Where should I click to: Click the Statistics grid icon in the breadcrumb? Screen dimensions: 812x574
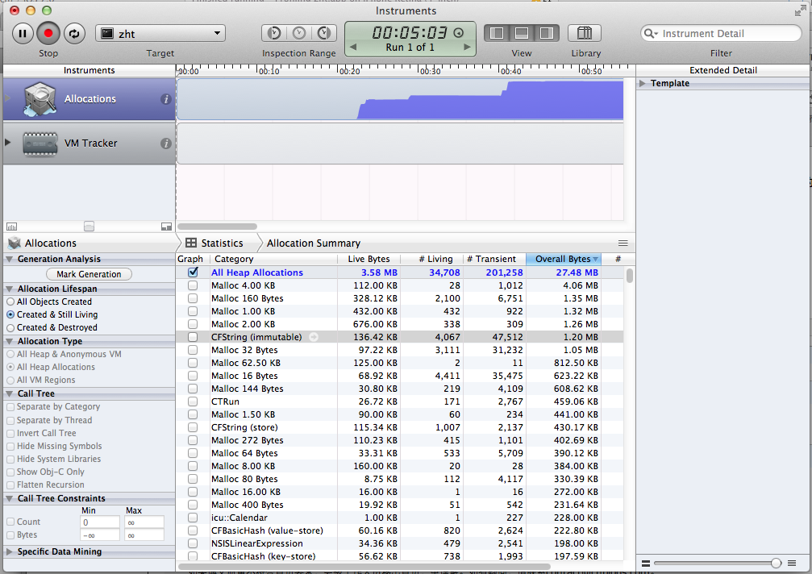pyautogui.click(x=191, y=243)
